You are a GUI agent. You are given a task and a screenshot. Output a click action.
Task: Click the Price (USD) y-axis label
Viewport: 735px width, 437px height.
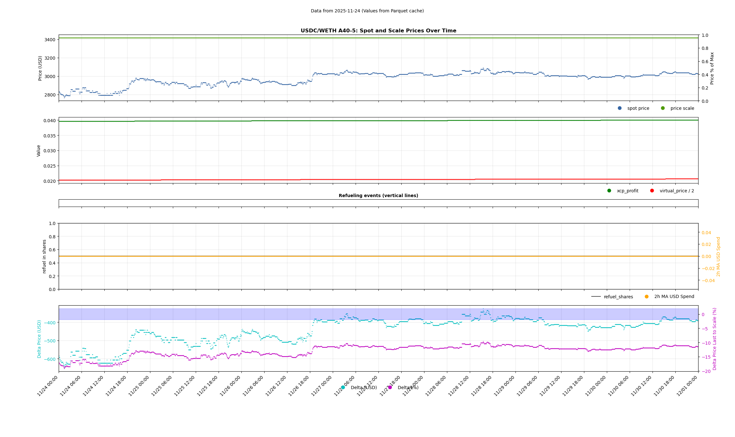(x=40, y=68)
